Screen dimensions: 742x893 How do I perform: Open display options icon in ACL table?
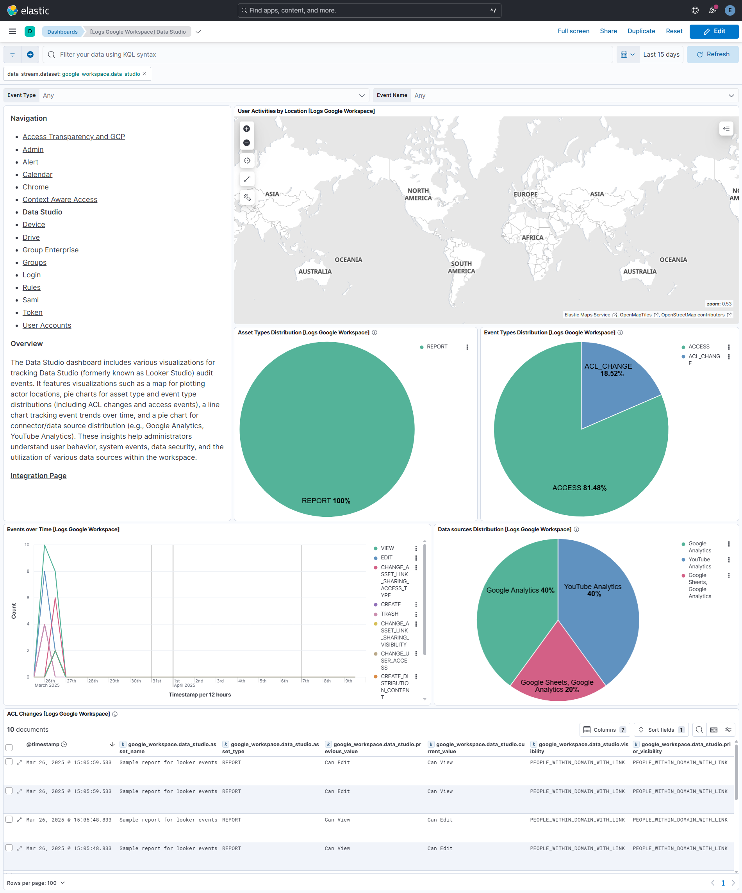point(728,729)
